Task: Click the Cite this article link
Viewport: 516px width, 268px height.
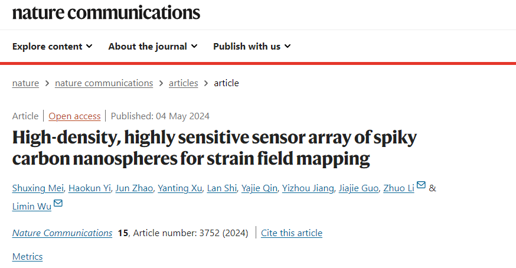Action: coord(292,233)
